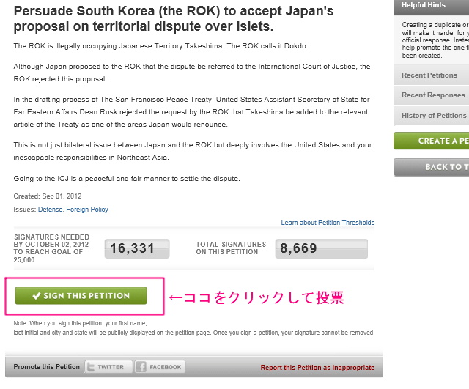Sign this petition with the green button
Viewport: 469px width, 389px height.
[x=81, y=296]
